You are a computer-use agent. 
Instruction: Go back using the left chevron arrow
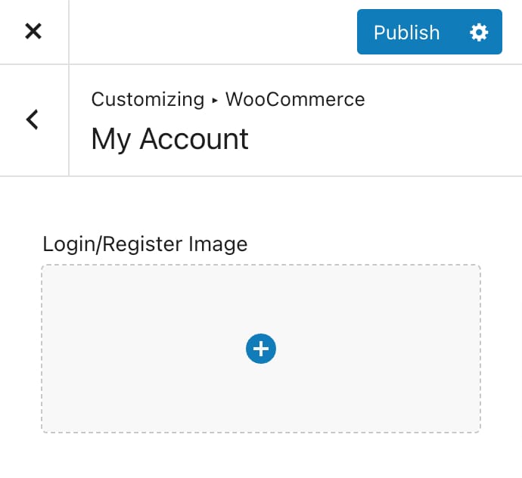point(33,119)
